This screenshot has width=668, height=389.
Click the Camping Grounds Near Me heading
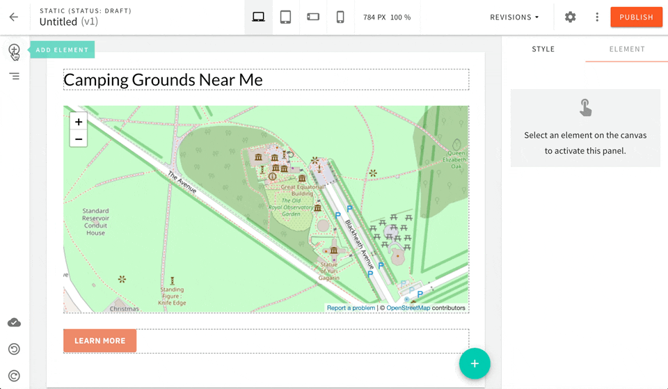(x=164, y=80)
